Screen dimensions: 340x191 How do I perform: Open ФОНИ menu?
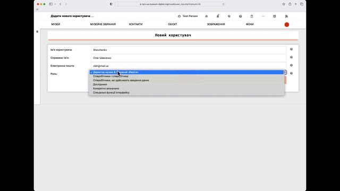click(250, 24)
